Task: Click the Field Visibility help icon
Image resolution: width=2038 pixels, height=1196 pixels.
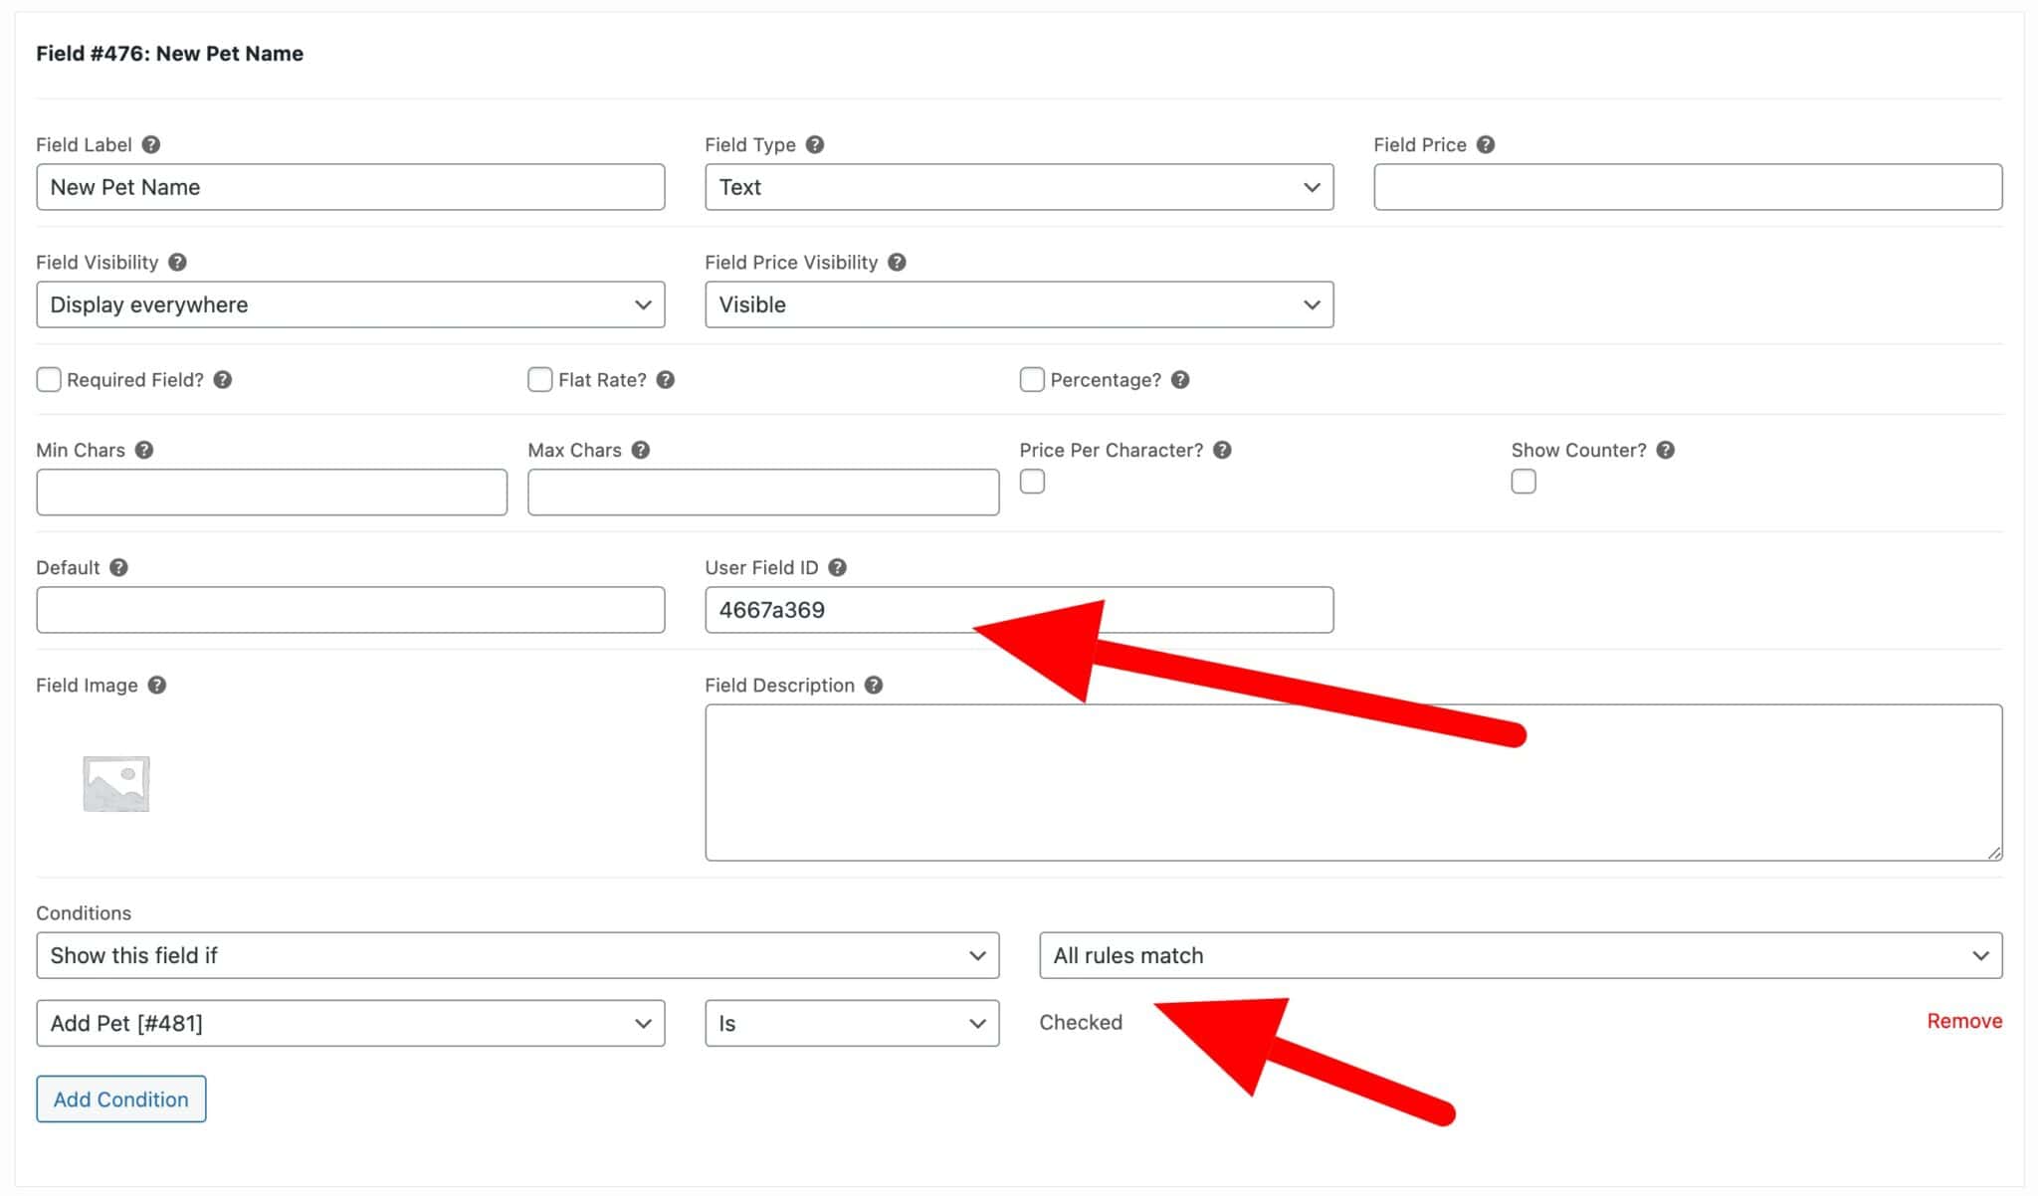Action: click(178, 262)
